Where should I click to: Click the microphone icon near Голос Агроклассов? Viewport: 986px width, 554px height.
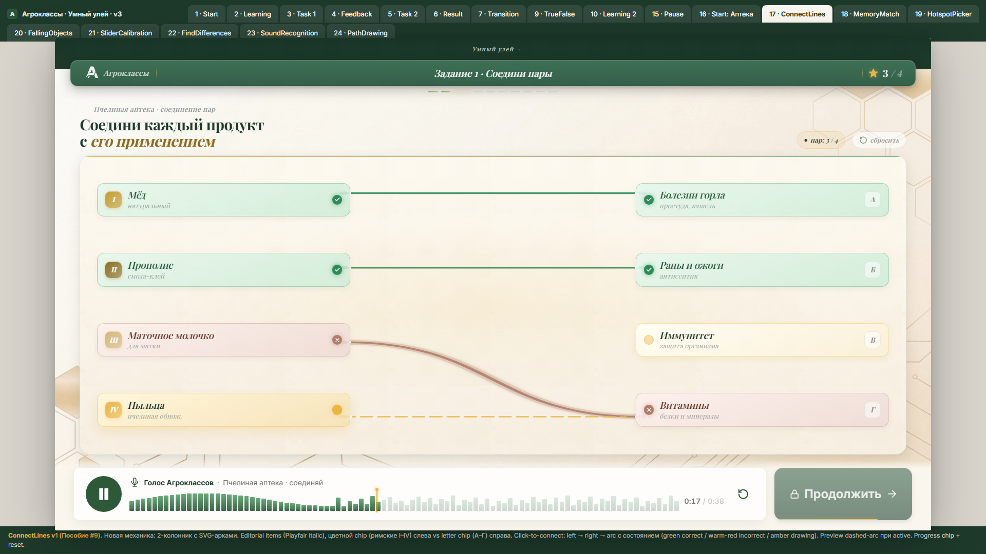(x=135, y=482)
